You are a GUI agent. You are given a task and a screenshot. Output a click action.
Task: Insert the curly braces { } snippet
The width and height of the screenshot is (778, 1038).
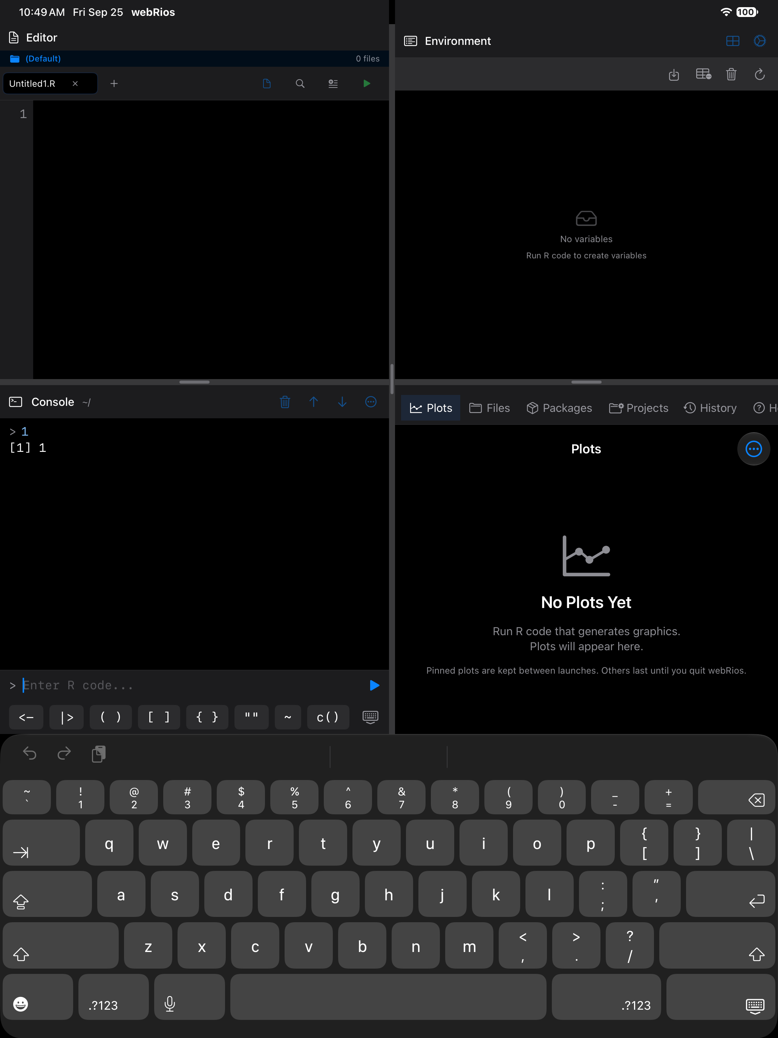click(207, 717)
